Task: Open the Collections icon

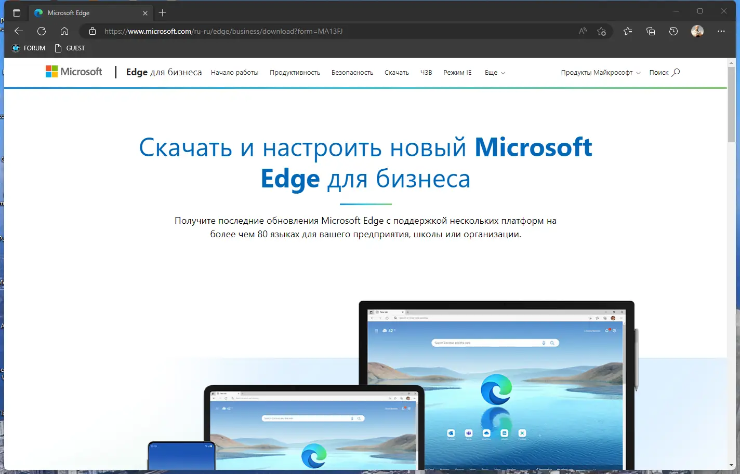Action: (651, 31)
